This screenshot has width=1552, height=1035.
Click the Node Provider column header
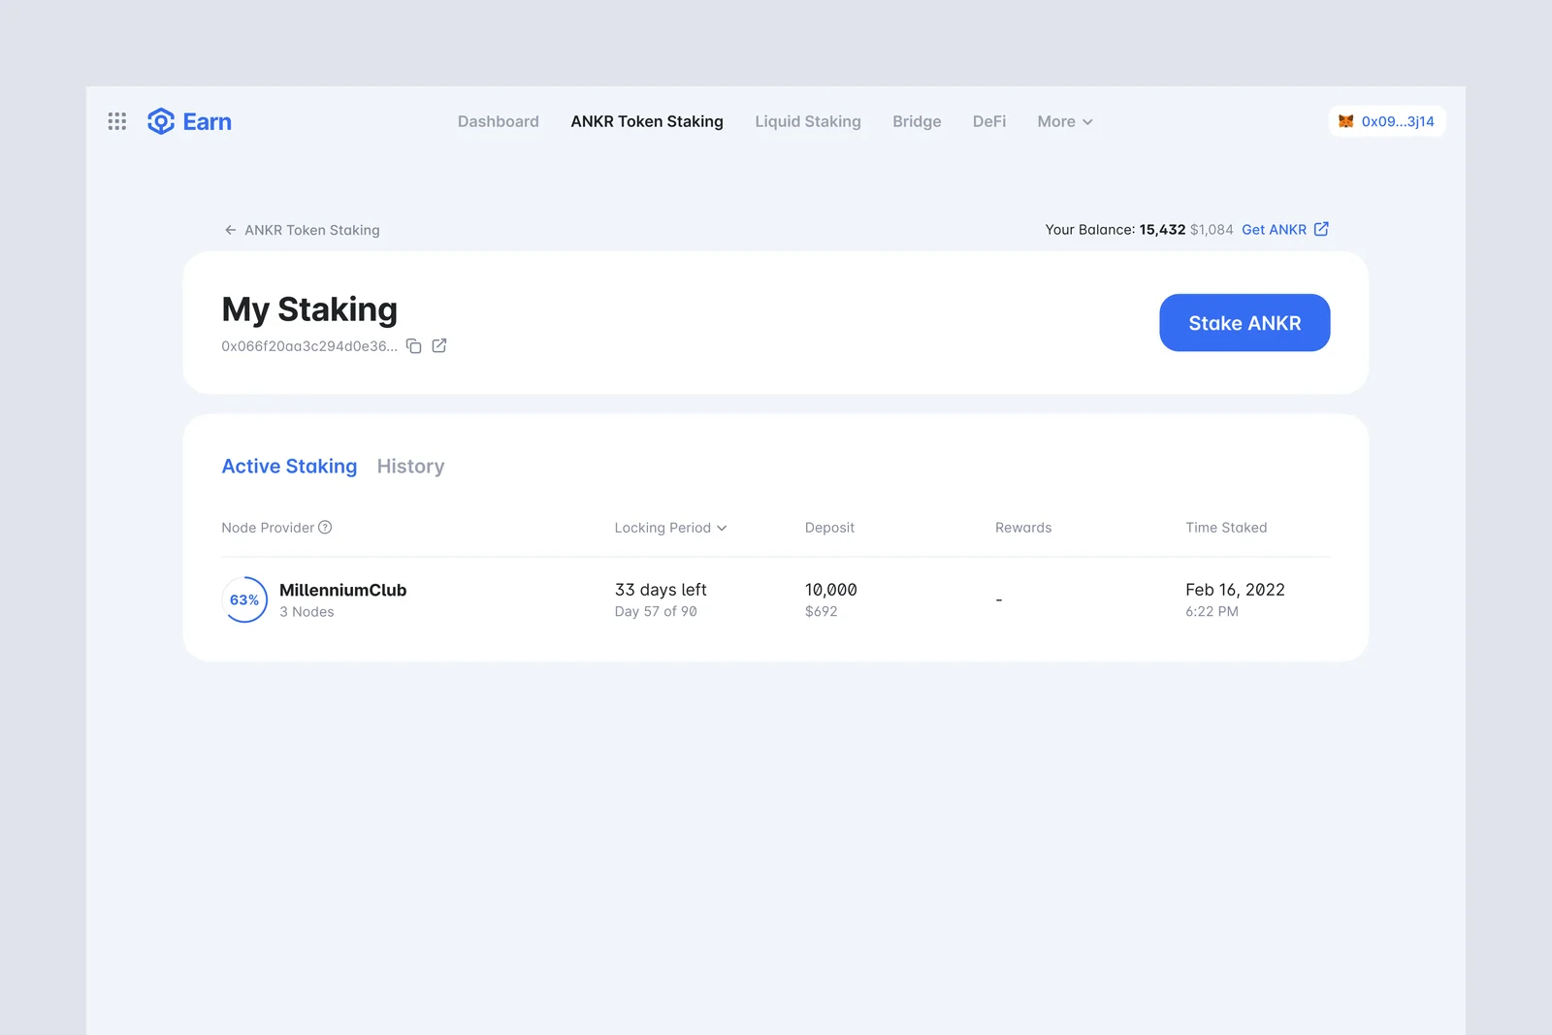pos(268,528)
